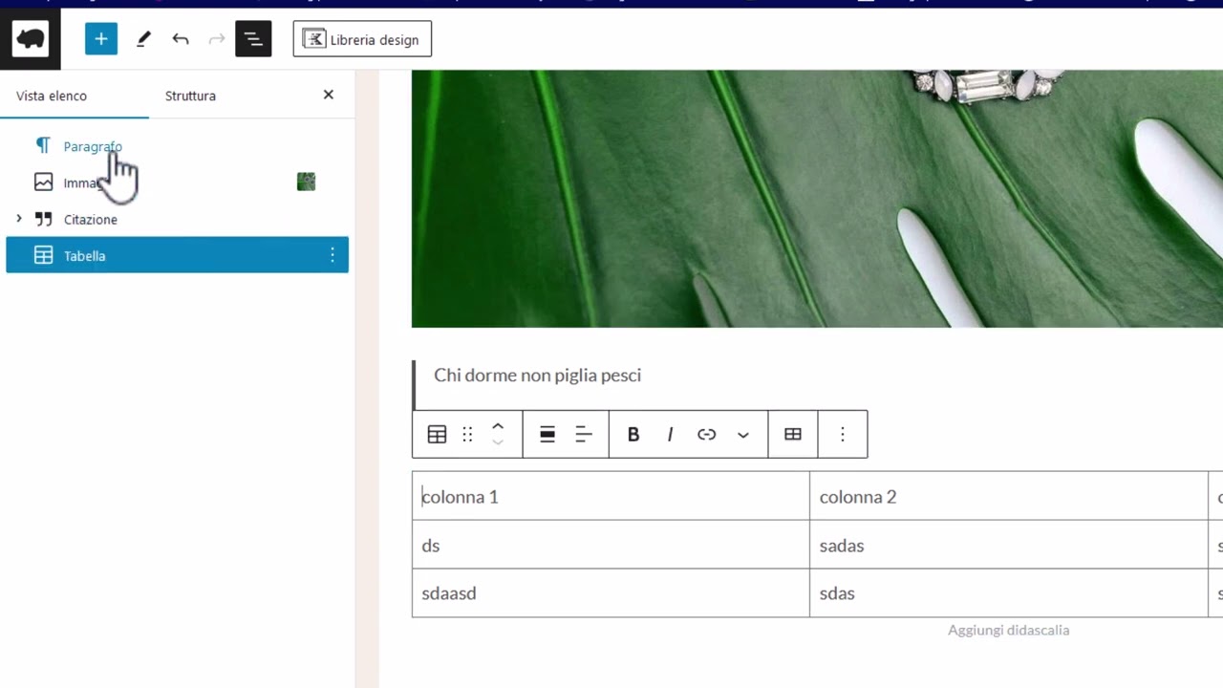
Task: Open the block inserter
Action: point(101,39)
